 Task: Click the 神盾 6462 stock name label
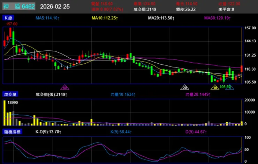[19, 6]
